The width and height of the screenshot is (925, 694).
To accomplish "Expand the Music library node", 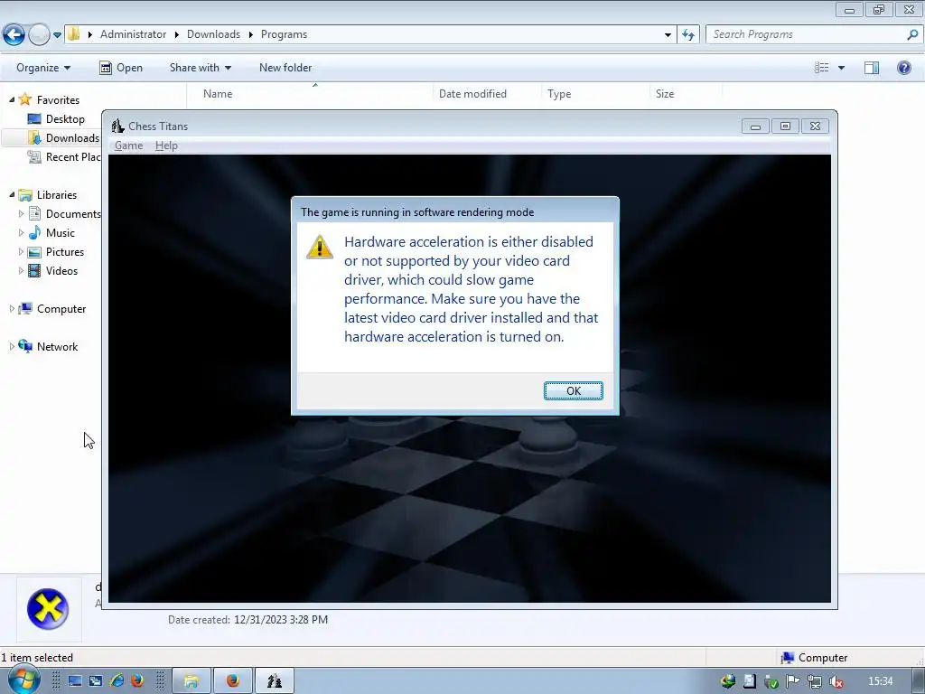I will point(22,232).
